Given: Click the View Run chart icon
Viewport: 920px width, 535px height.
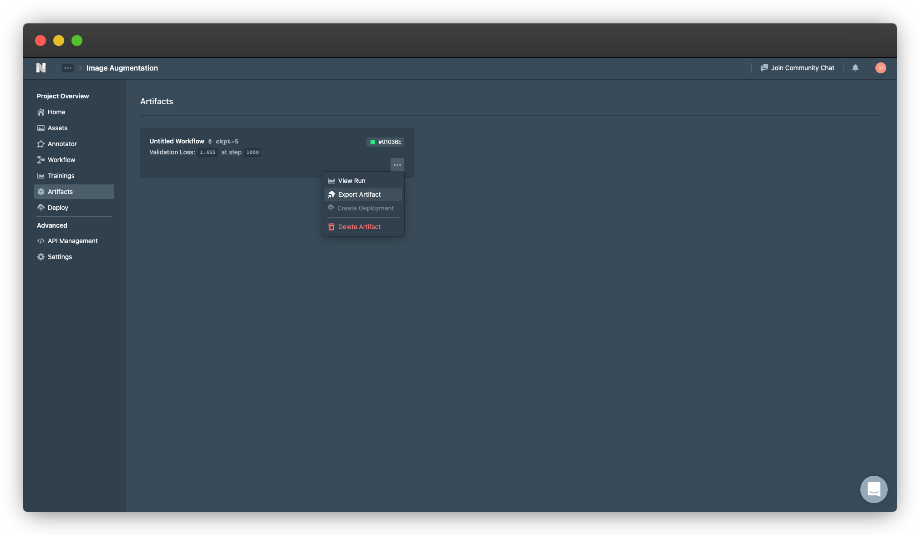Looking at the screenshot, I should [x=331, y=181].
